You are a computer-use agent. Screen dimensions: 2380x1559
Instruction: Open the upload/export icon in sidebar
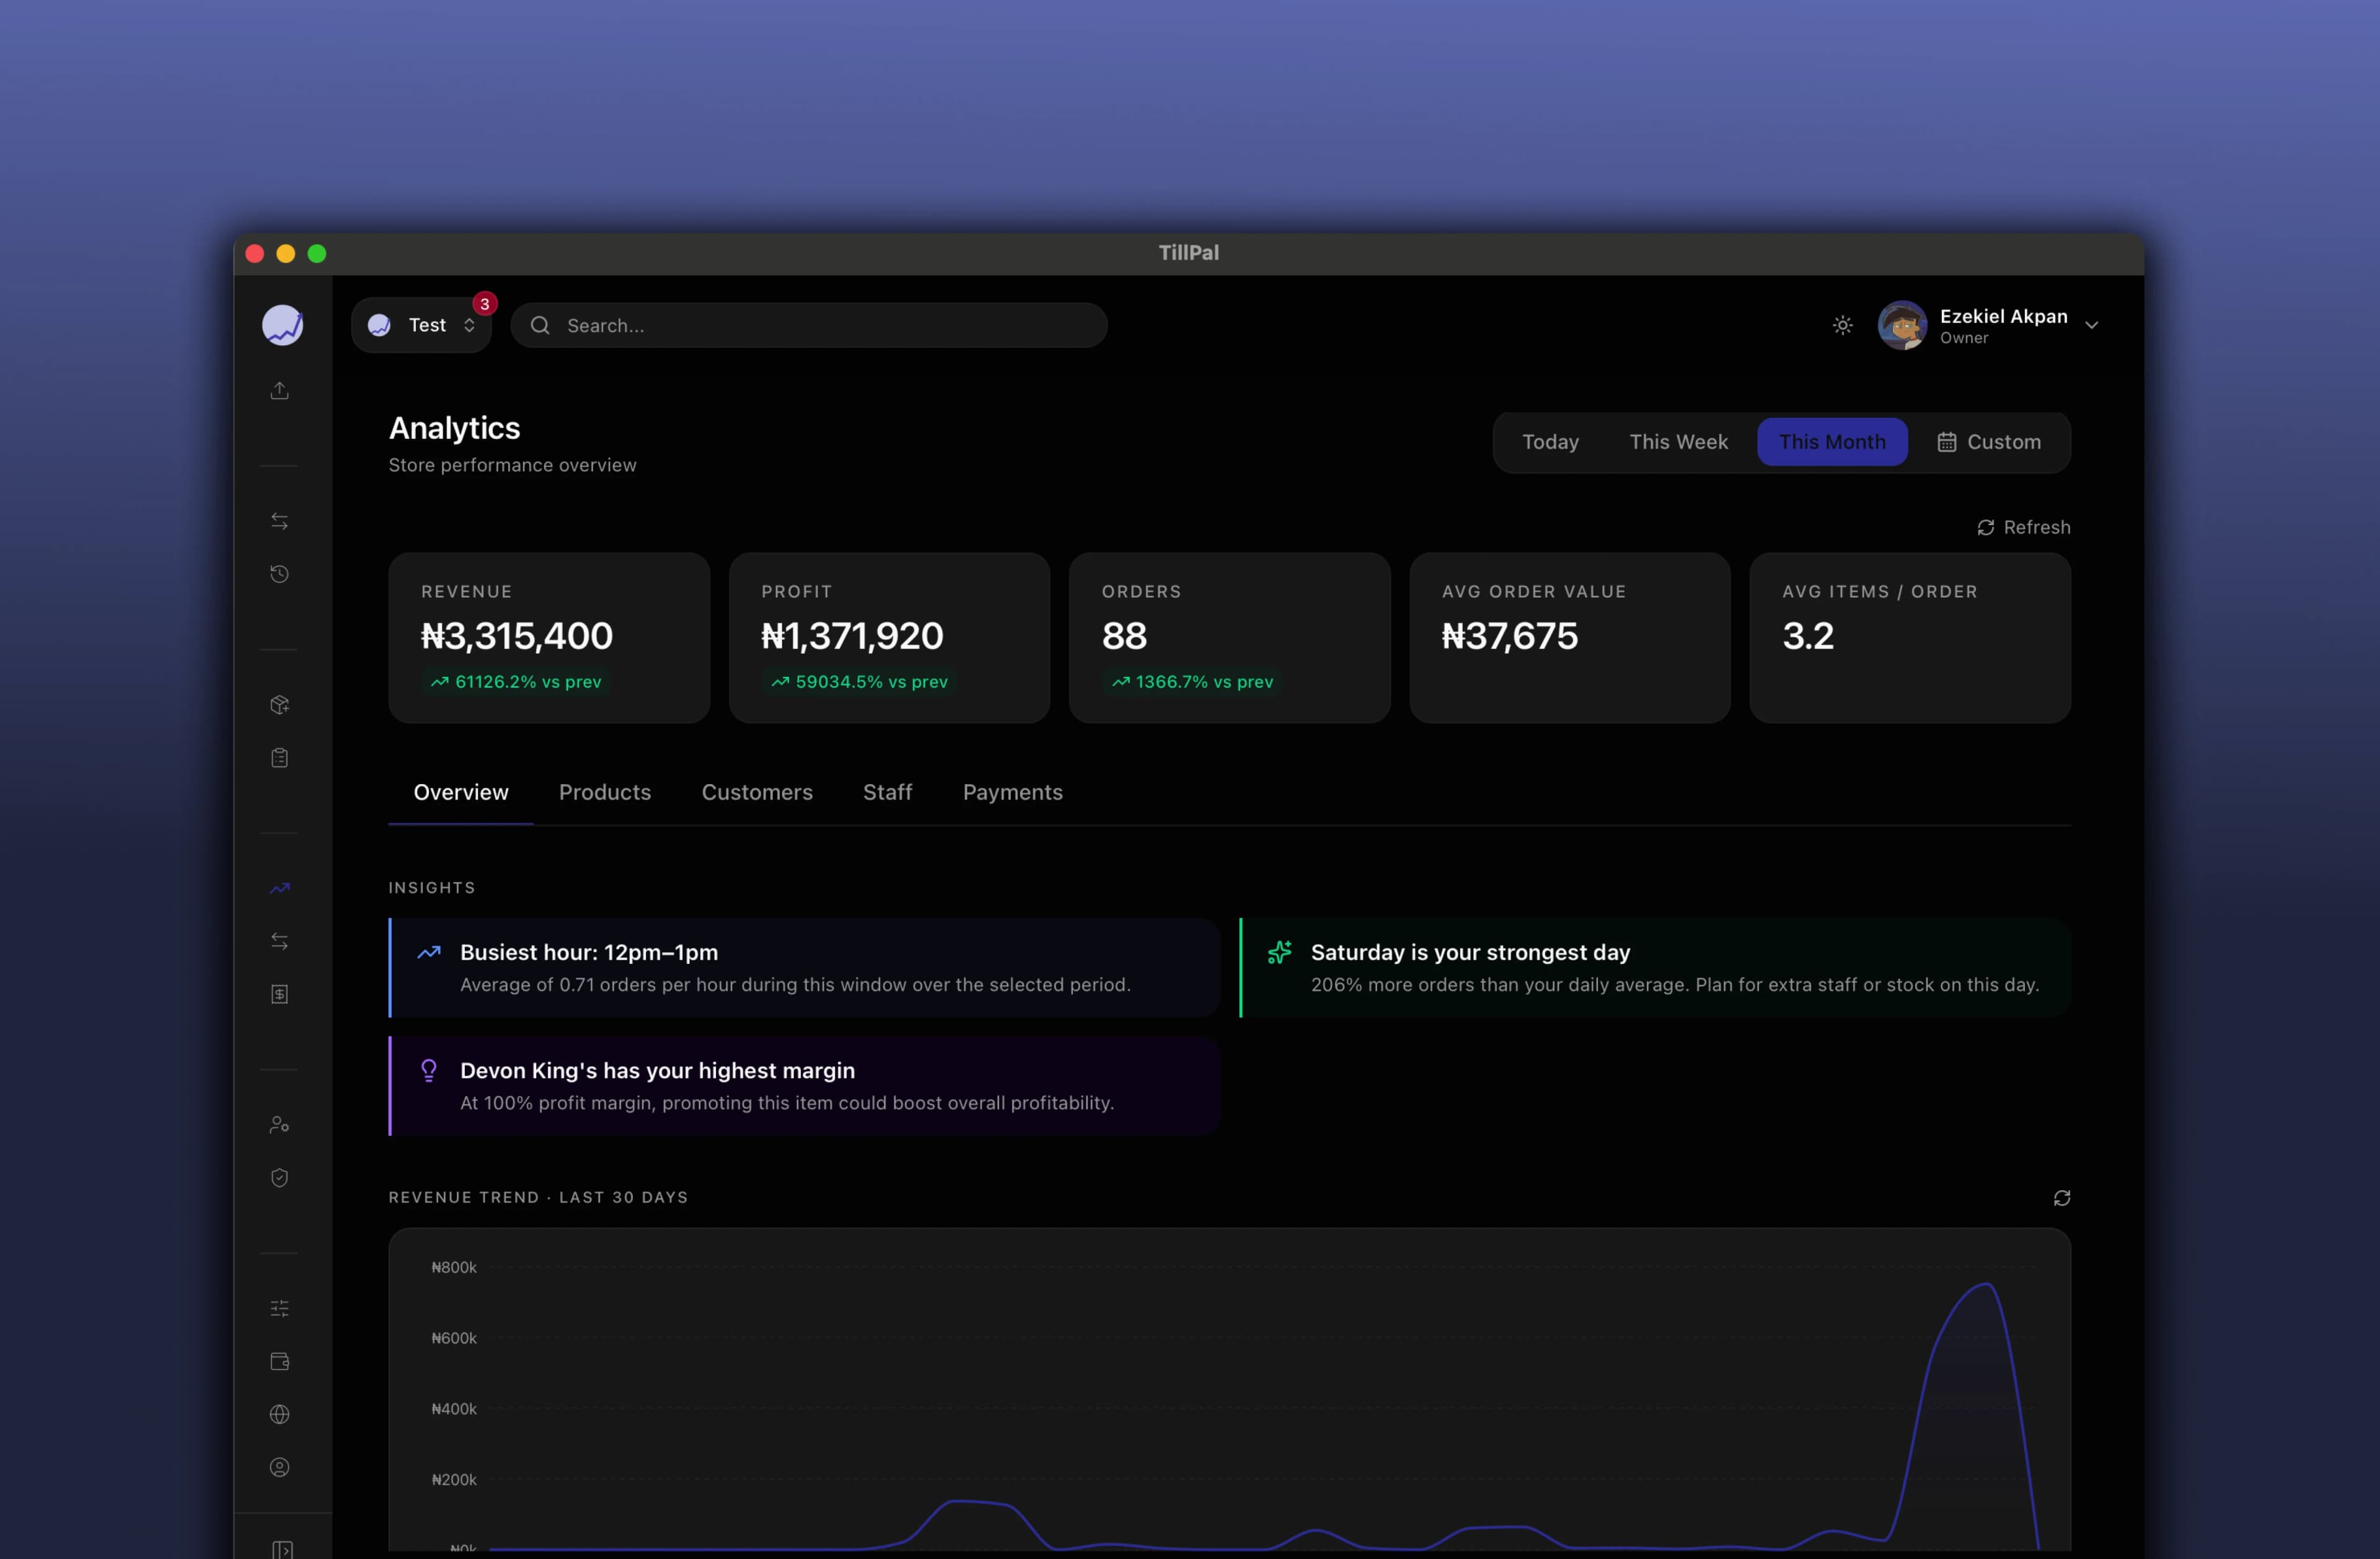click(280, 390)
